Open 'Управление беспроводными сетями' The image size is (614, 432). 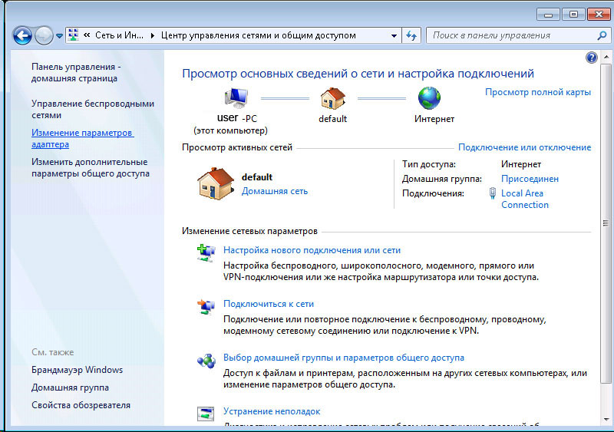(x=93, y=109)
